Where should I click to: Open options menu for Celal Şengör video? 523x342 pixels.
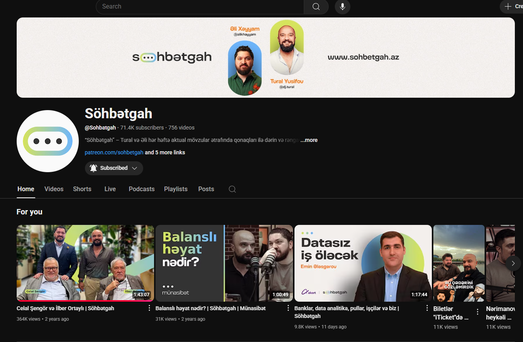pos(149,308)
